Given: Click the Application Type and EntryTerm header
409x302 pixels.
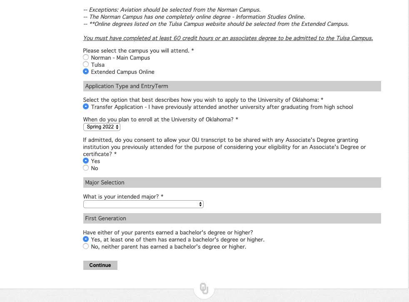Looking at the screenshot, I should [127, 86].
